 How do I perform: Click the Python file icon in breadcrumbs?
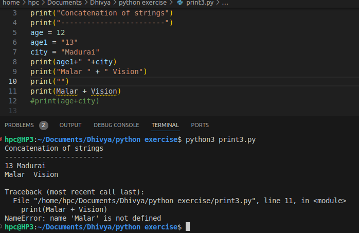(x=179, y=3)
